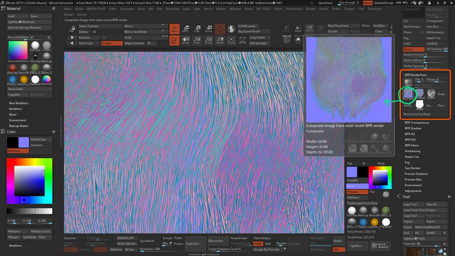Click Save As Startup Material

click(x=29, y=28)
